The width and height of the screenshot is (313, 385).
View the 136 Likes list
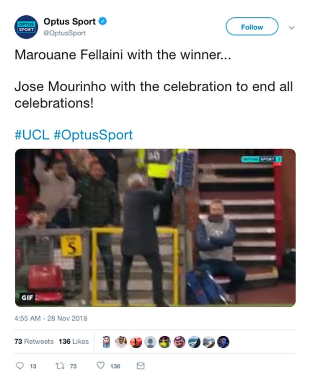pyautogui.click(x=74, y=341)
